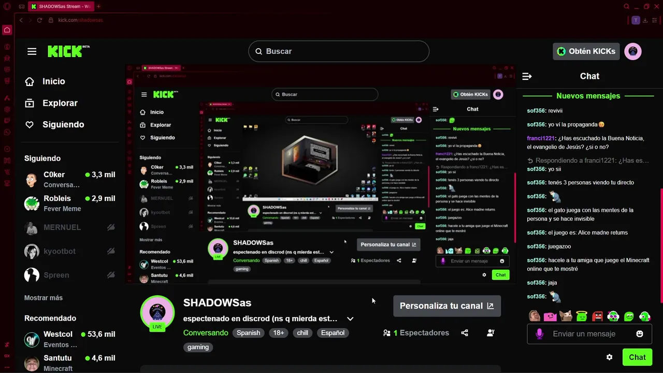Open C0ker's channel in the following list

pyautogui.click(x=70, y=179)
